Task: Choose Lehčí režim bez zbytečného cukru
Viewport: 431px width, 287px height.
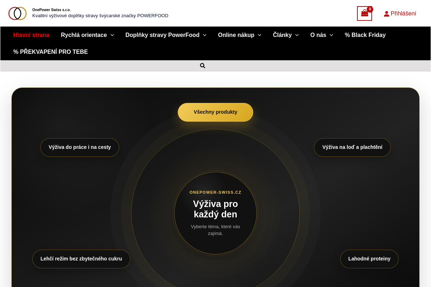Action: [x=81, y=259]
